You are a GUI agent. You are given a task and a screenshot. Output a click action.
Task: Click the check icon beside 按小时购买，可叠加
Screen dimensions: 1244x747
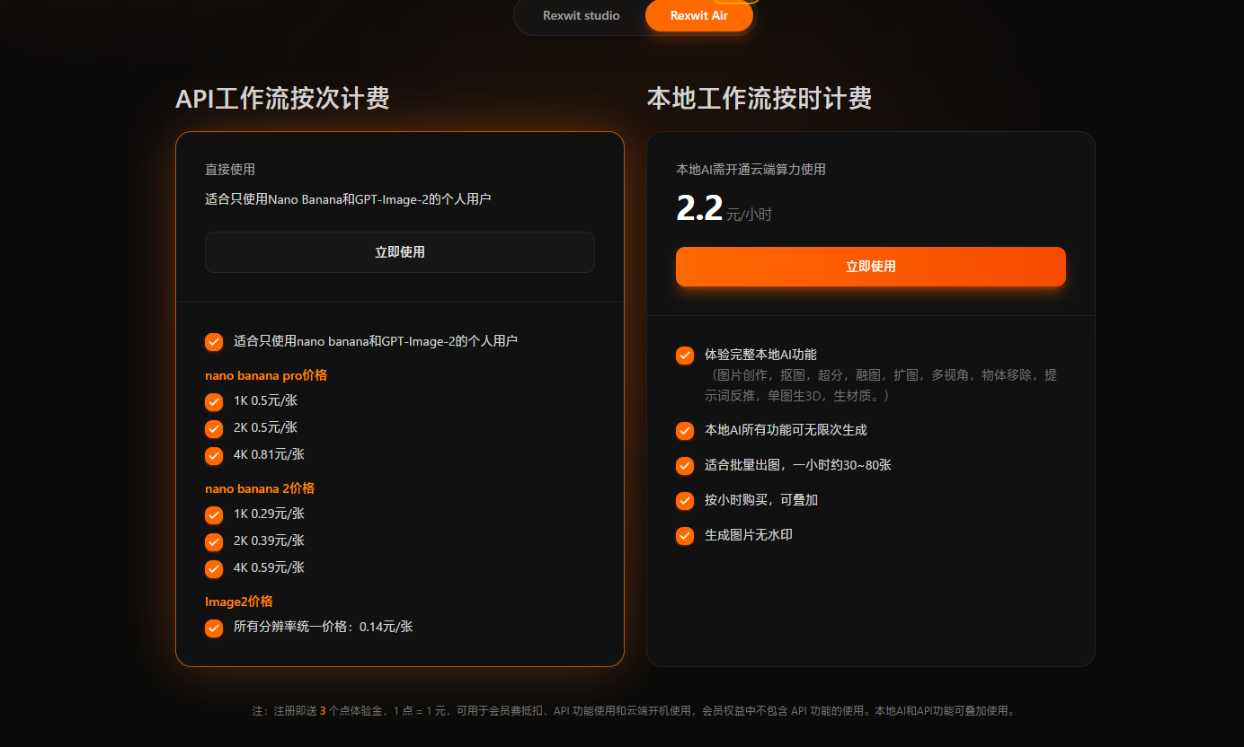coord(685,501)
